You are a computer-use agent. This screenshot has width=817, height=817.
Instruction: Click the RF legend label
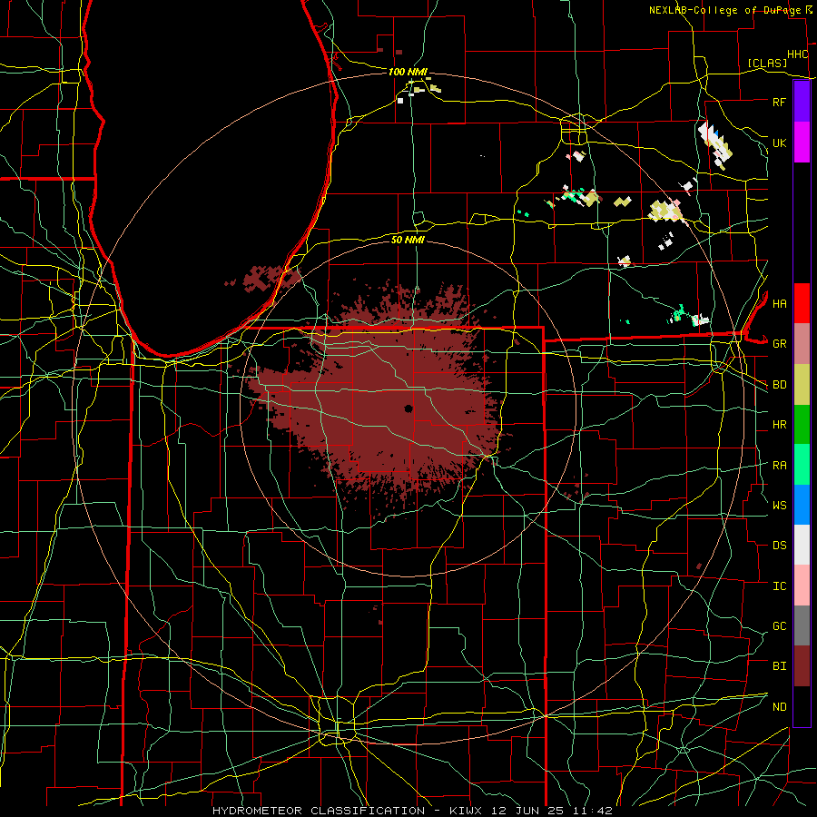(780, 102)
